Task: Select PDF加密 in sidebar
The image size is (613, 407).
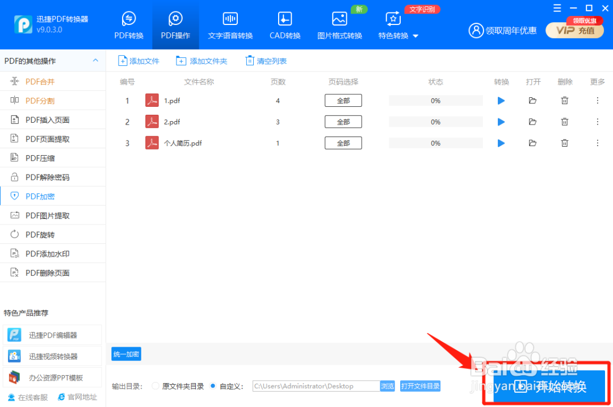Action: 53,196
